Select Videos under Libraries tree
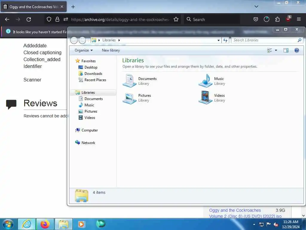This screenshot has width=306, height=230. pyautogui.click(x=90, y=117)
